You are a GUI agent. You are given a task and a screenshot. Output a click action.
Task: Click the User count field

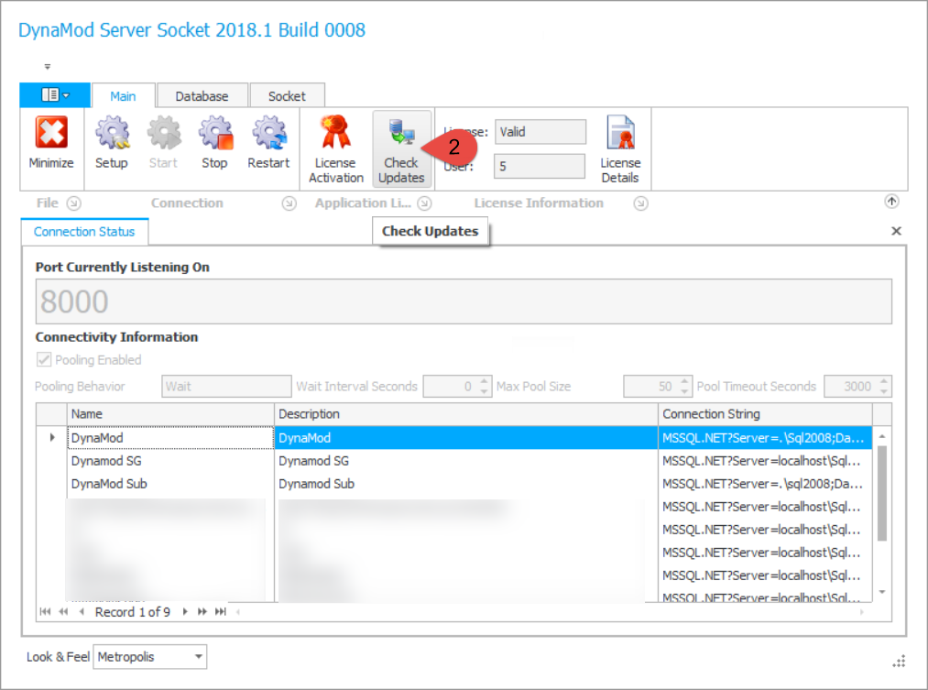click(x=540, y=166)
